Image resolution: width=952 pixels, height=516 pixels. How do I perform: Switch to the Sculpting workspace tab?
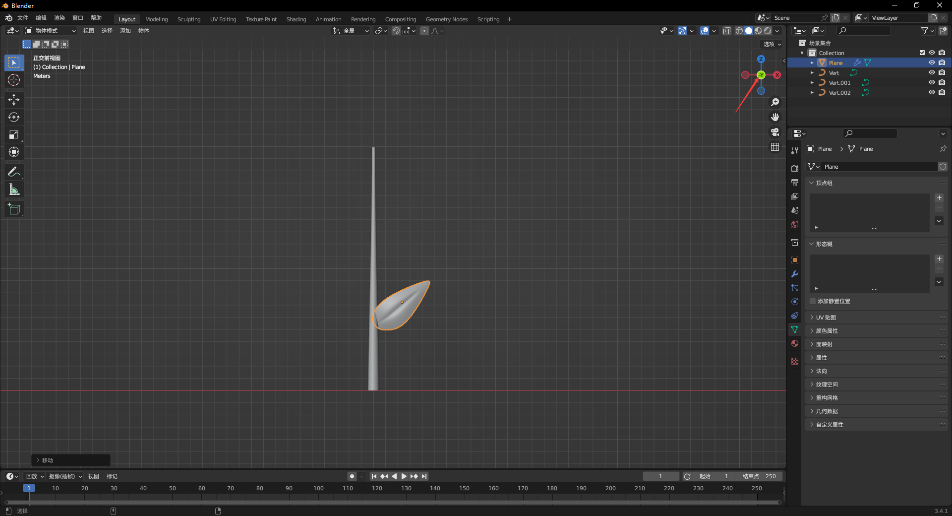pyautogui.click(x=189, y=19)
